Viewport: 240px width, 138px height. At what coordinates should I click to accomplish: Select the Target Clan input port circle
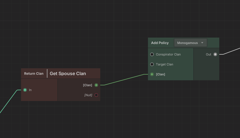(x=152, y=64)
